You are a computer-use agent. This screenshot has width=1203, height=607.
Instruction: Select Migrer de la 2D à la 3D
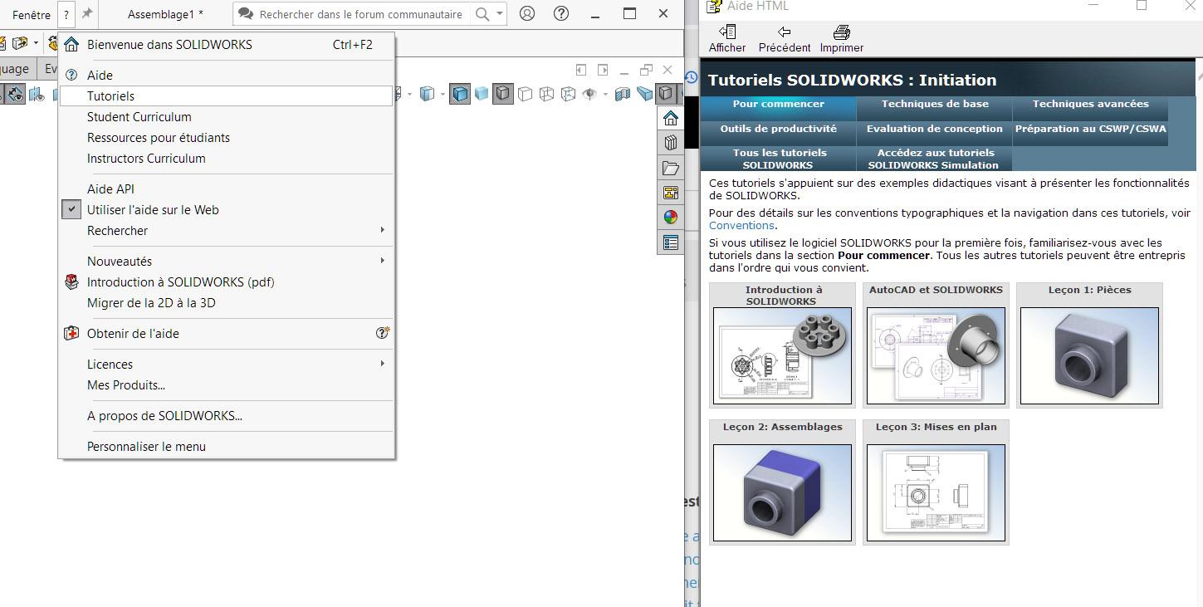tap(227, 303)
